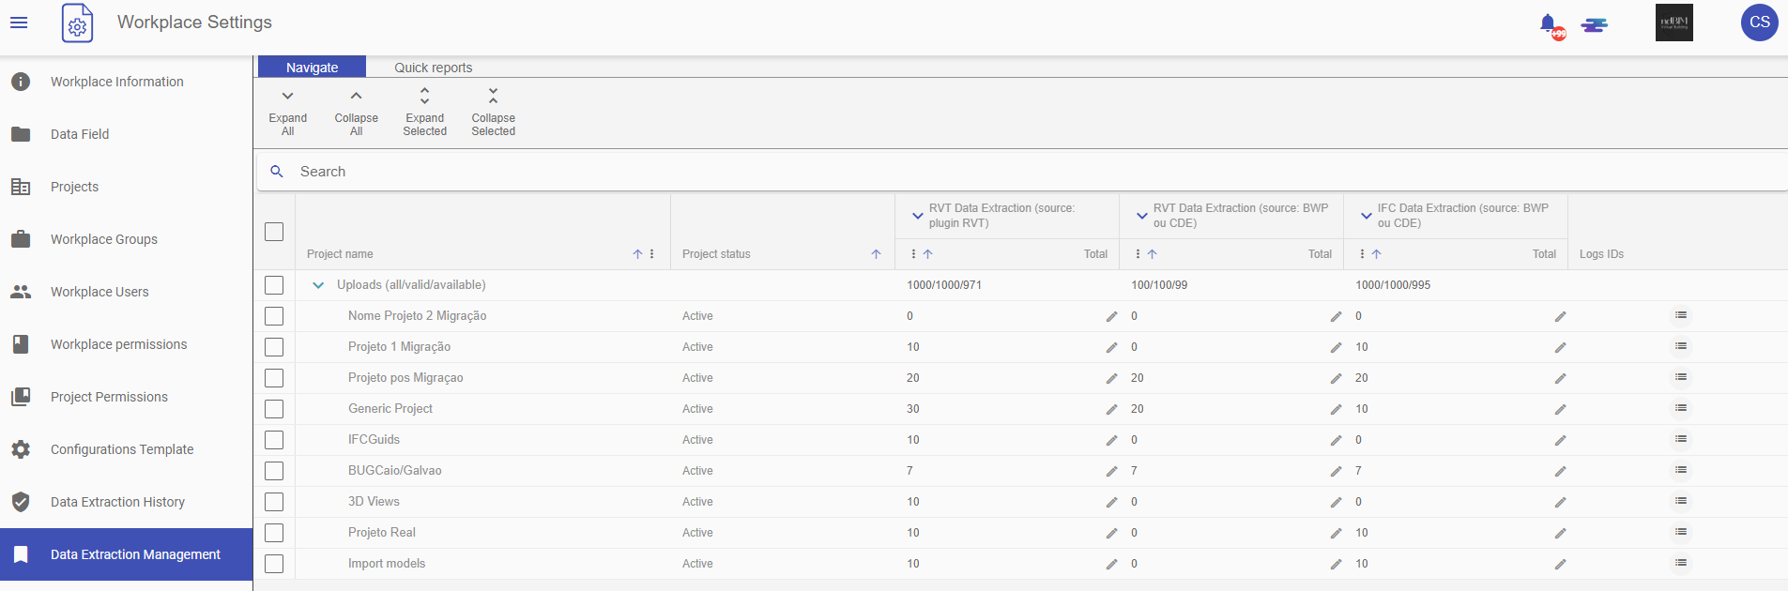1788x591 pixels.
Task: Collapse IFC Data Extraction column group
Action: pyautogui.click(x=1366, y=216)
